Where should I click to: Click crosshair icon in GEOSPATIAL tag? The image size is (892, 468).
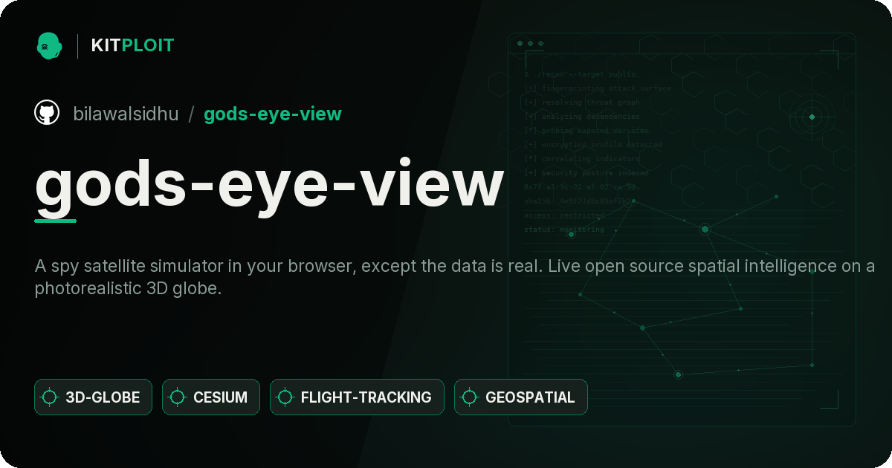(470, 397)
